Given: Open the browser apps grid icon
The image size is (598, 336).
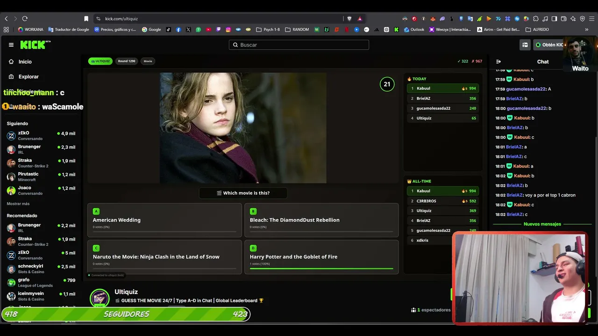Looking at the screenshot, I should tap(6, 29).
